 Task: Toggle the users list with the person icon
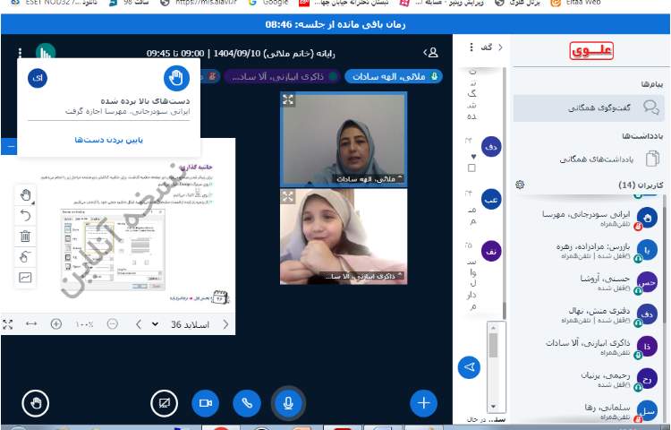click(431, 53)
